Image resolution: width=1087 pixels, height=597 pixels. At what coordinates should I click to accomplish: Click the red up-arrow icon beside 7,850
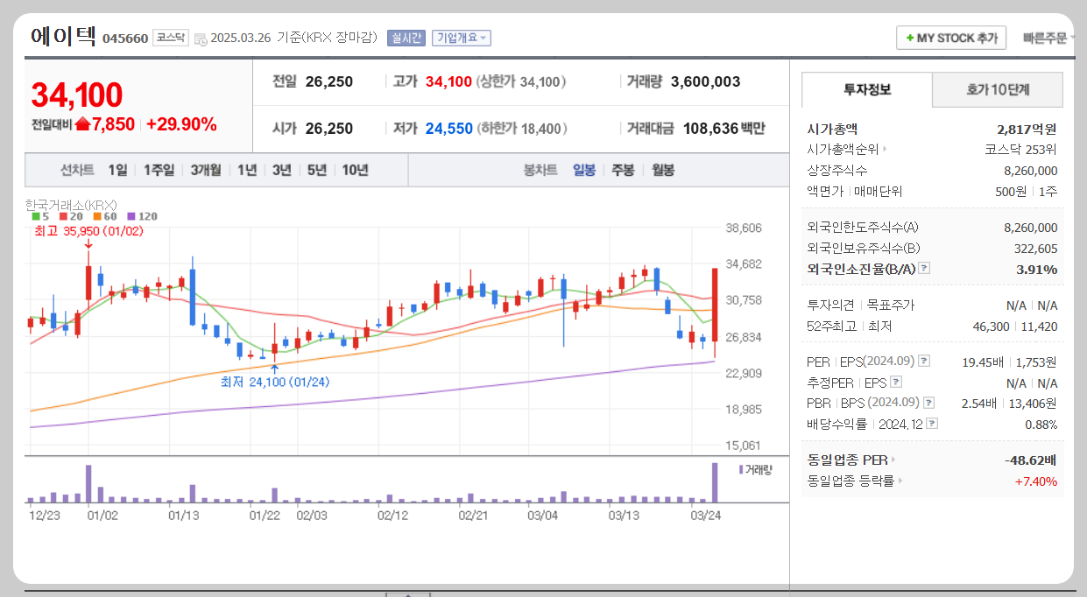click(x=82, y=124)
